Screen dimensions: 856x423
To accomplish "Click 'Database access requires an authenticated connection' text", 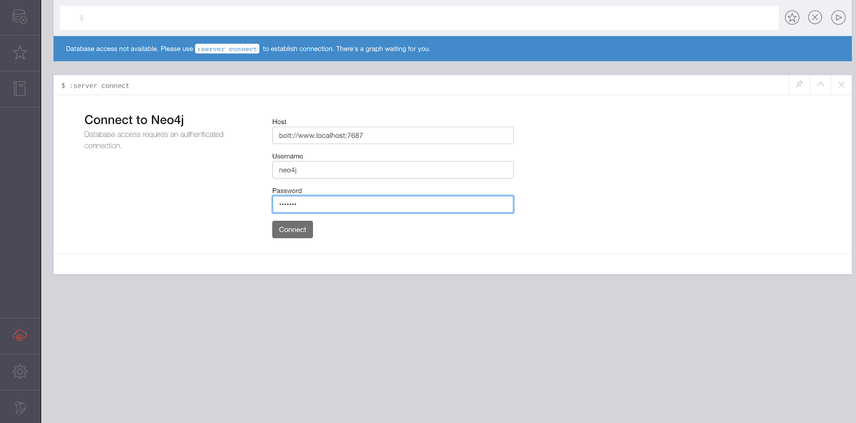I will pyautogui.click(x=154, y=140).
